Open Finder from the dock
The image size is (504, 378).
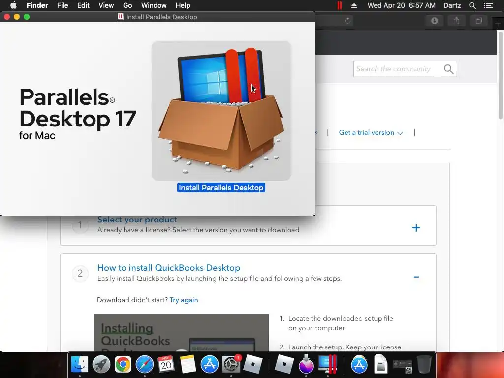pyautogui.click(x=79, y=365)
